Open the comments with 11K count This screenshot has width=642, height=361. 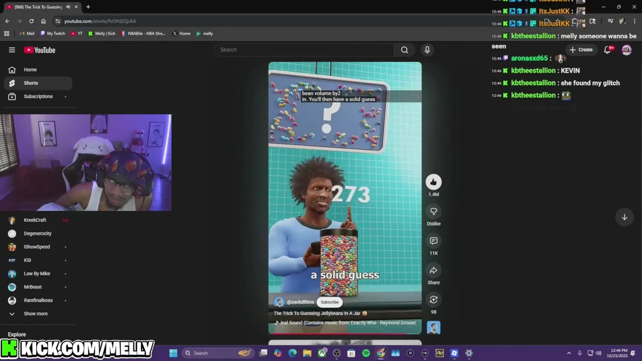[433, 241]
